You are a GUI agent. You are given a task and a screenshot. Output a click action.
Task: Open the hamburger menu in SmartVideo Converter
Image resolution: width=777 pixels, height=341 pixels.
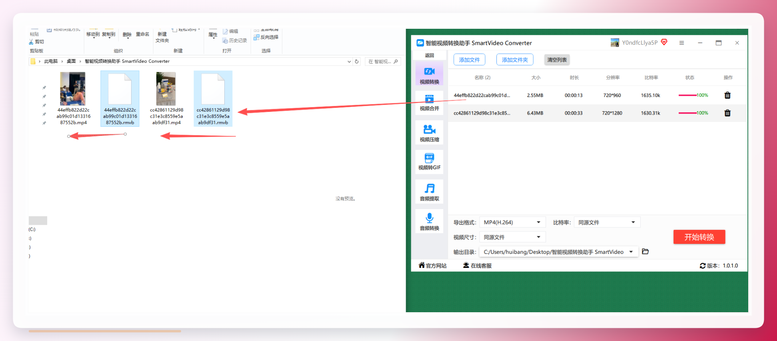click(681, 43)
